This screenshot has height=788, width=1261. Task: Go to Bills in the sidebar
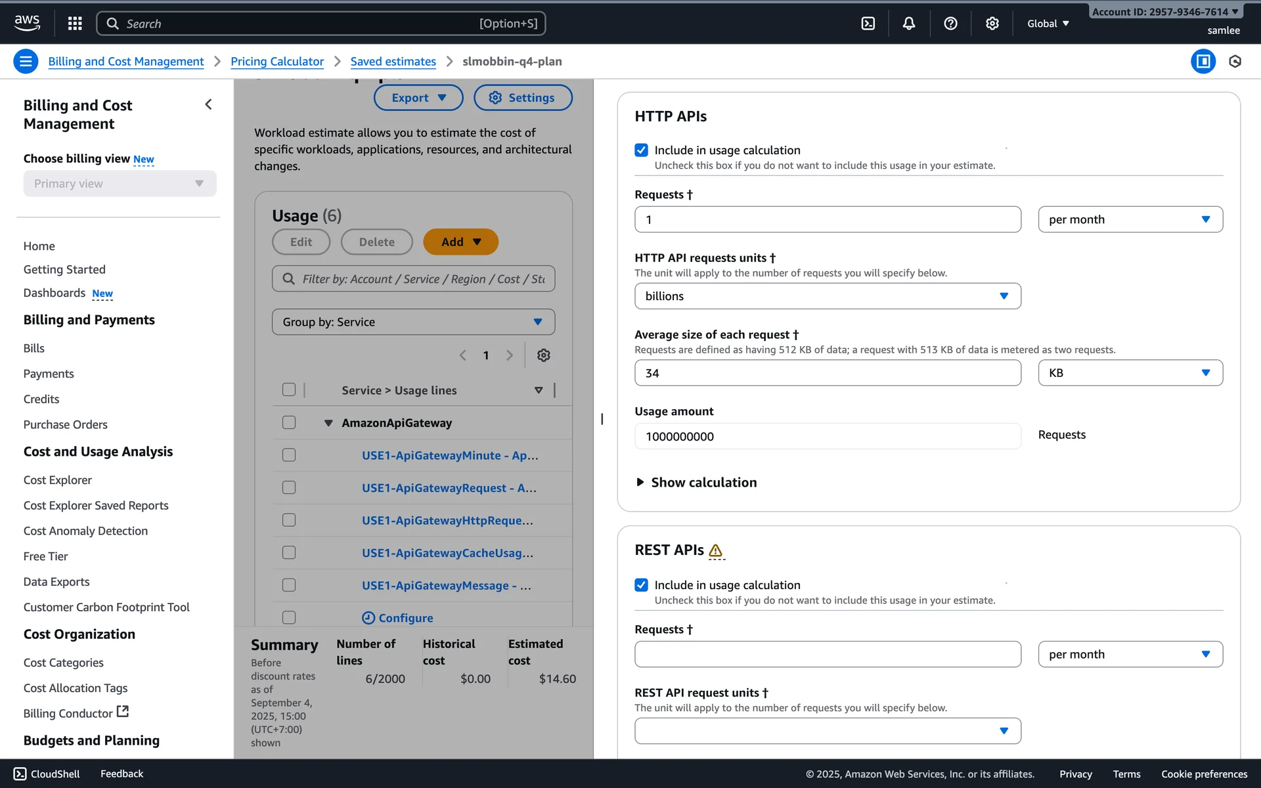coord(34,348)
